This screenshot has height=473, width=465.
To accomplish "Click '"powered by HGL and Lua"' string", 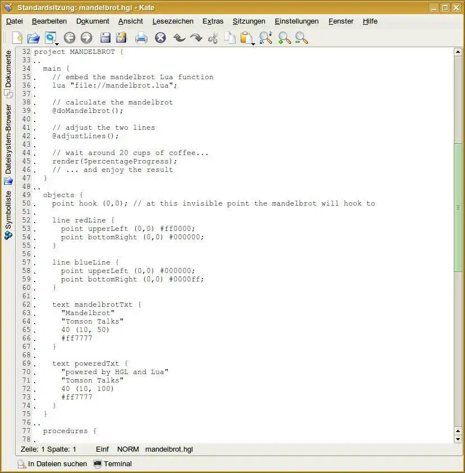I will [115, 372].
